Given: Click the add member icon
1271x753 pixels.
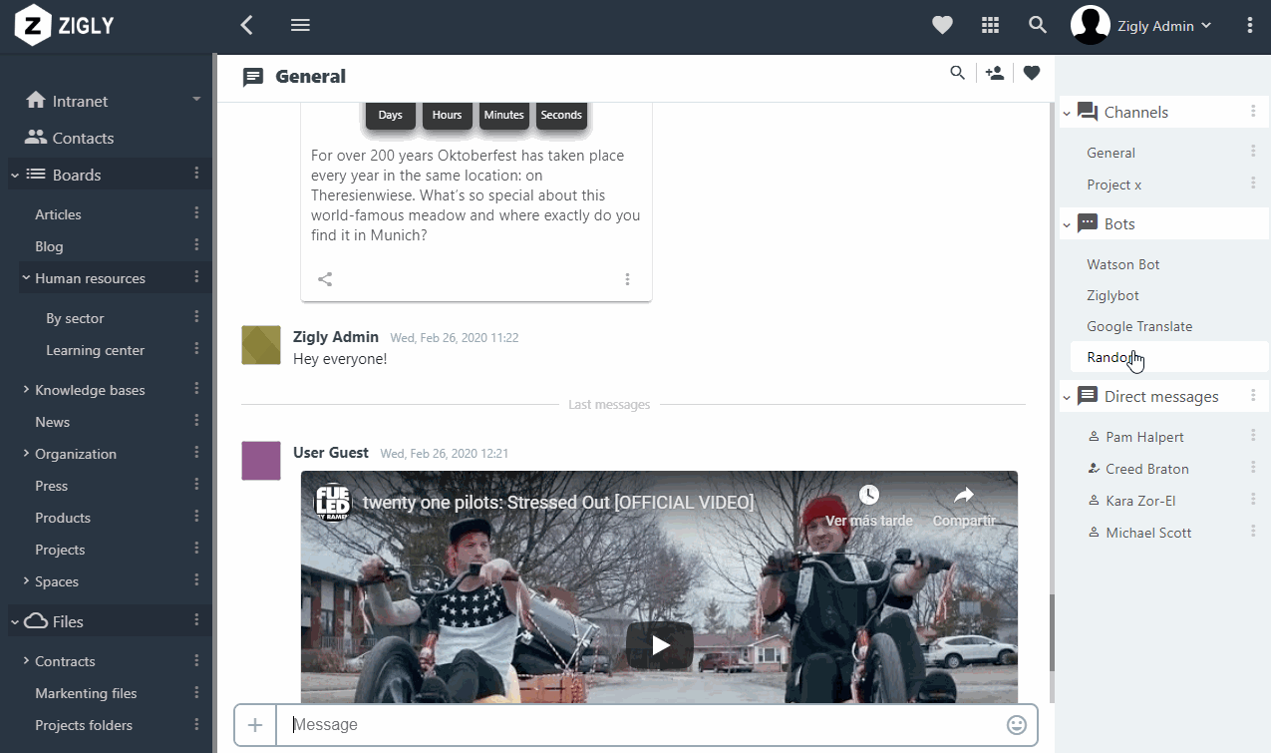Looking at the screenshot, I should pyautogui.click(x=994, y=73).
